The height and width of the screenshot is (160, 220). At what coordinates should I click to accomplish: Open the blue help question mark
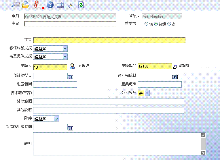(50, 5)
